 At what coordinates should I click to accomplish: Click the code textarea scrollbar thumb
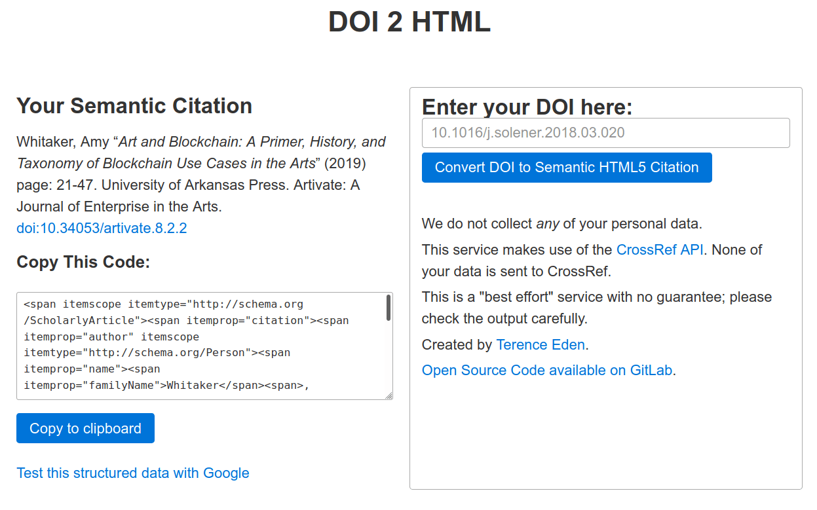coord(388,308)
